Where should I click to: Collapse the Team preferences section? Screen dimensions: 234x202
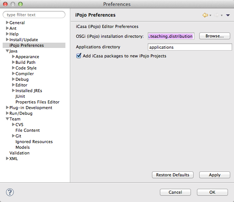tap(7, 119)
